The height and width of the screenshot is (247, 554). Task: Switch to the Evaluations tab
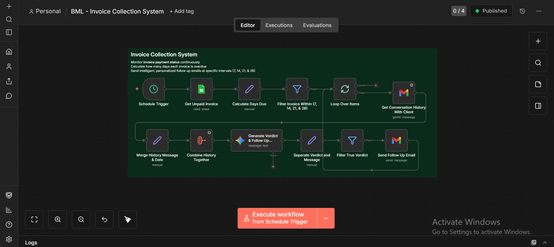click(x=317, y=25)
